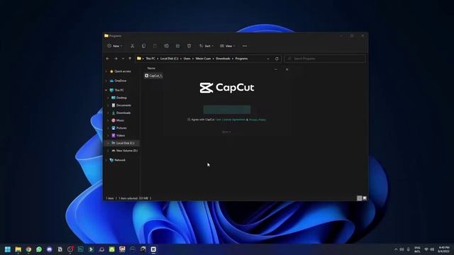Image resolution: width=454 pixels, height=255 pixels.
Task: Click Downloads in the address breadcrumb
Action: [223, 59]
